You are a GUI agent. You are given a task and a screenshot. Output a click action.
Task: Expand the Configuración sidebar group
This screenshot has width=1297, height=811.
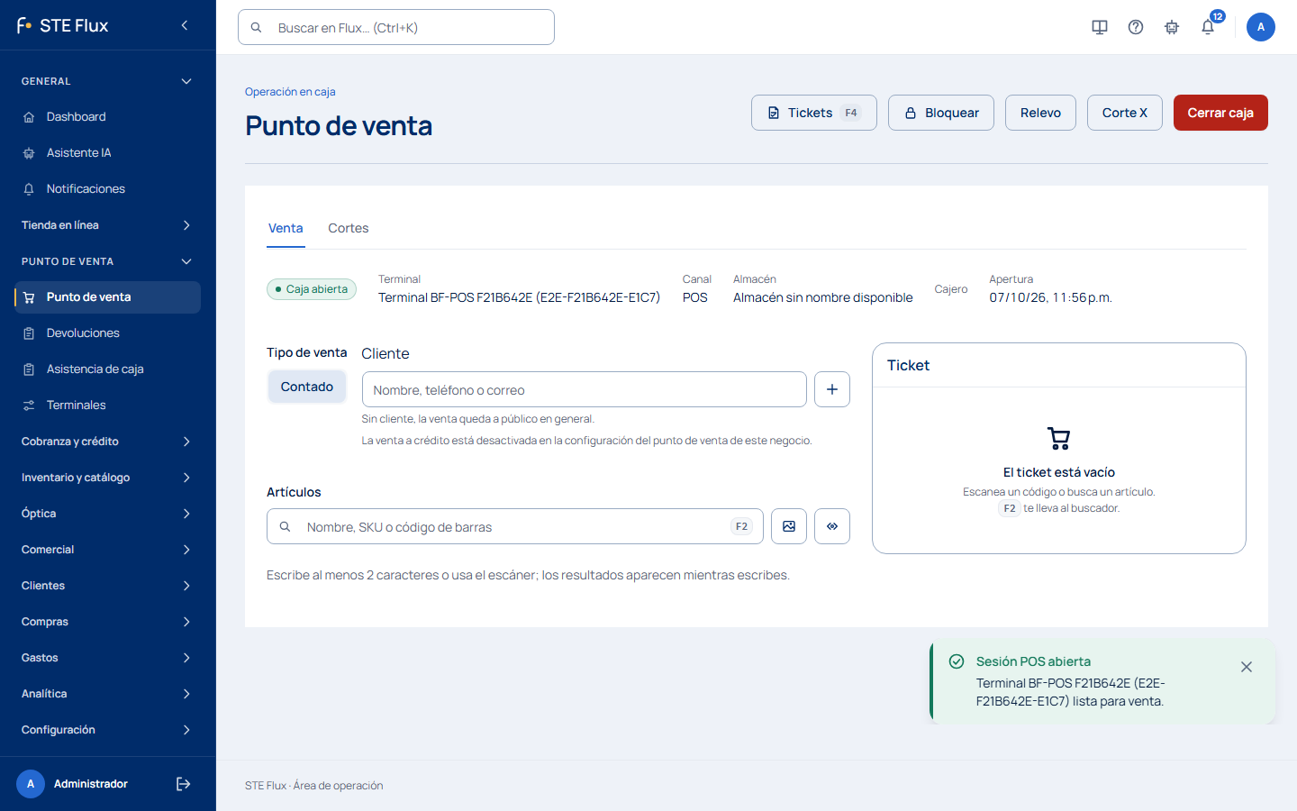click(x=108, y=730)
